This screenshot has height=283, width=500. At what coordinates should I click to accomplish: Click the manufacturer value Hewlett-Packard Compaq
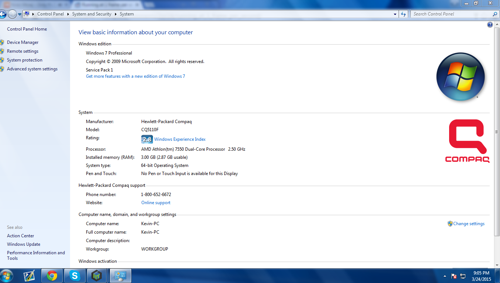tap(166, 122)
